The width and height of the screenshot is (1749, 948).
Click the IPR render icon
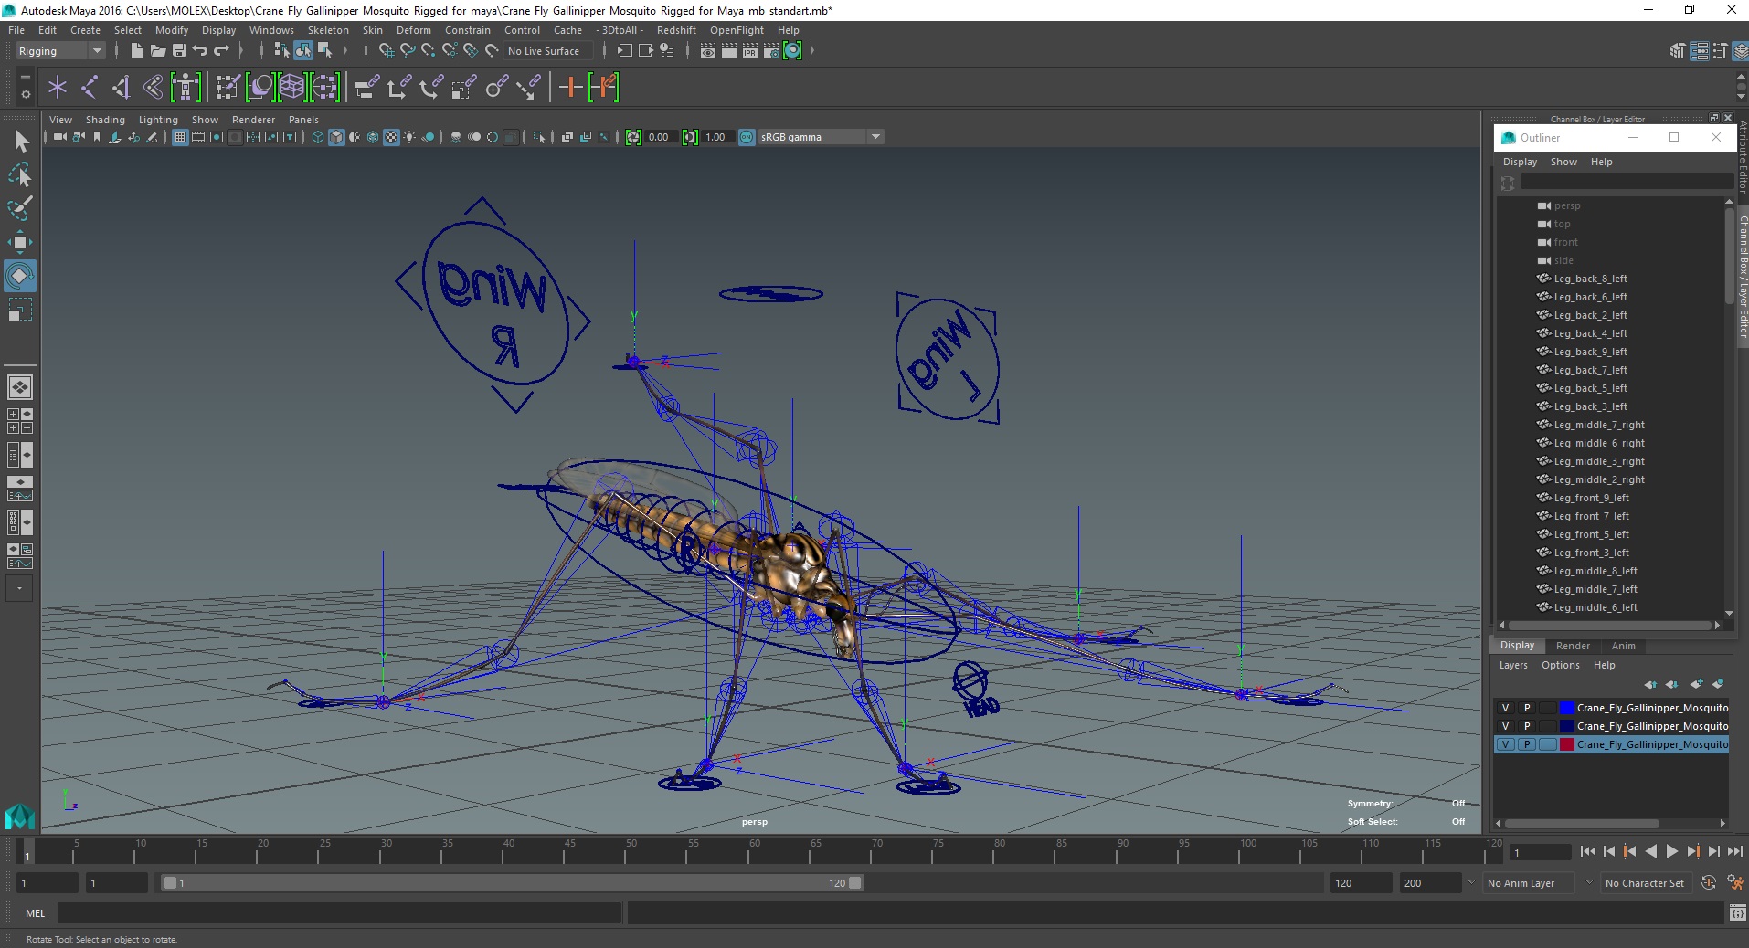tap(750, 51)
